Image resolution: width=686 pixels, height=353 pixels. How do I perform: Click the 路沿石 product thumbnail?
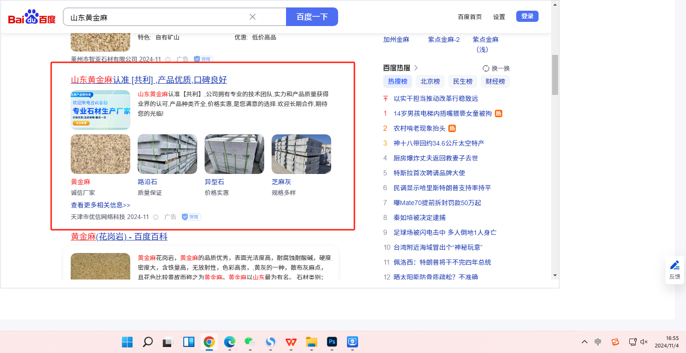click(x=167, y=154)
